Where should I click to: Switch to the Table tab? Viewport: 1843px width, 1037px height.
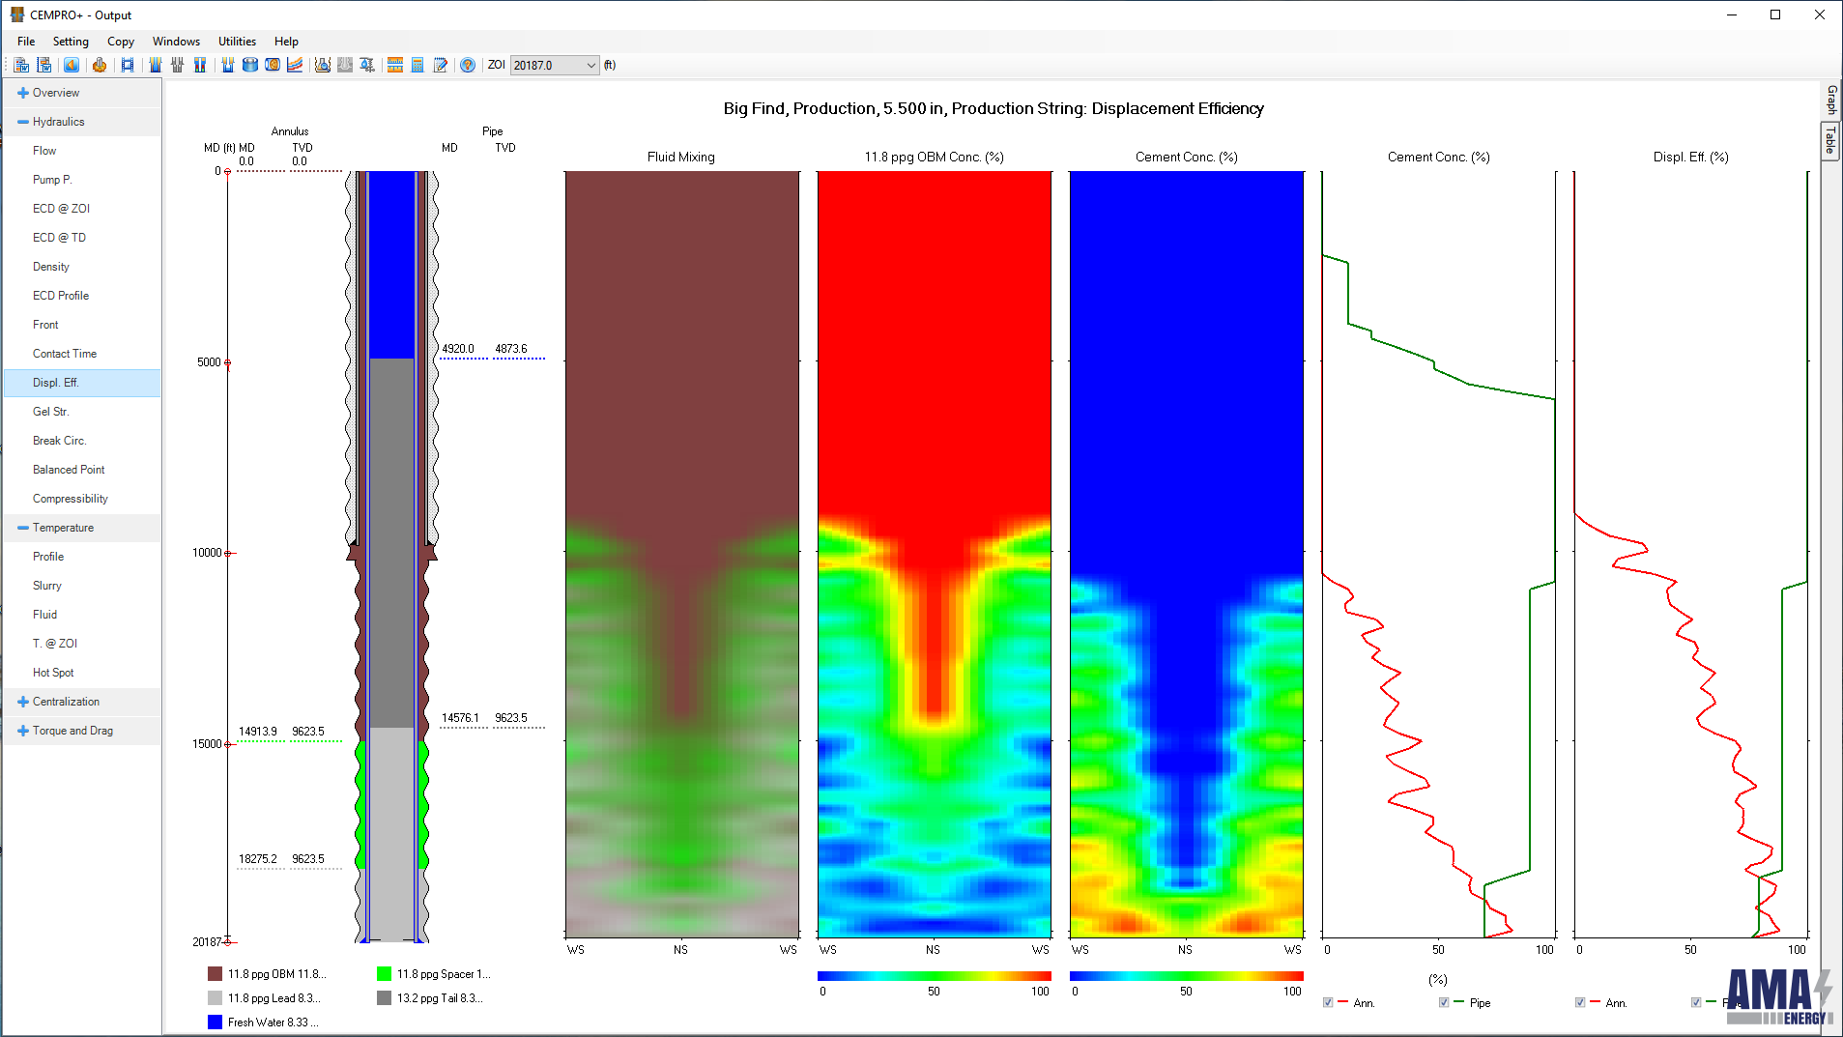[1830, 141]
